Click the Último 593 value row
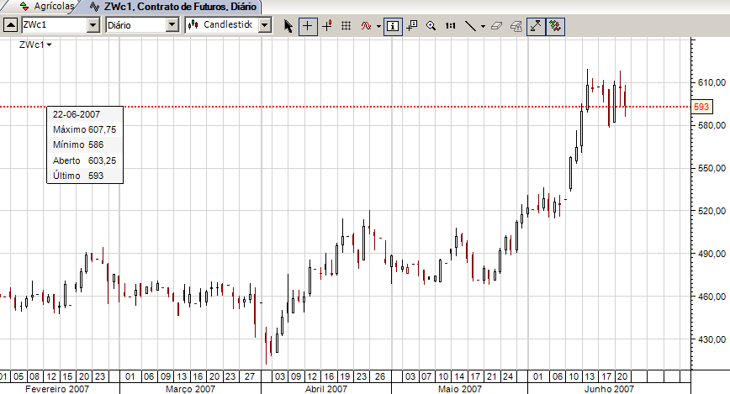This screenshot has width=730, height=394. pos(85,176)
